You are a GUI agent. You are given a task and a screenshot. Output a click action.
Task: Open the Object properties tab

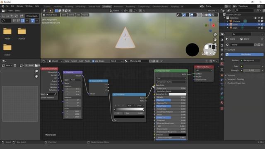pos(222,75)
